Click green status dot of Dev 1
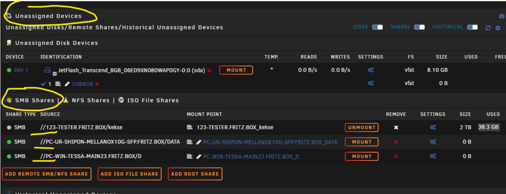The height and width of the screenshot is (194, 506). point(9,70)
